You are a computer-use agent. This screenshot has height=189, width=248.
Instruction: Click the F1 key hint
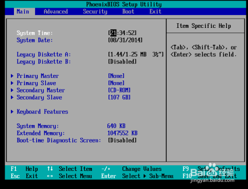(13, 169)
